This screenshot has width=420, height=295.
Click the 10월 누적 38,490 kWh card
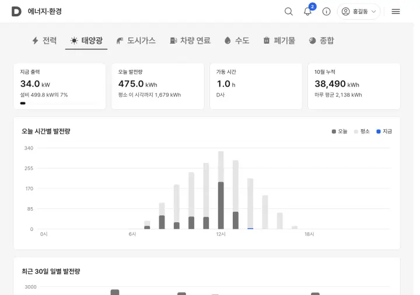coord(354,86)
